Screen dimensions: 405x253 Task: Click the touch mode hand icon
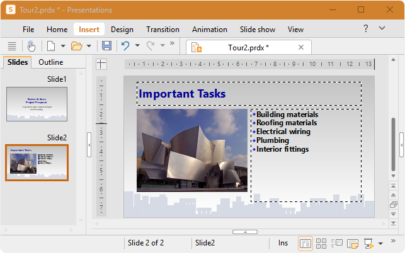point(31,46)
